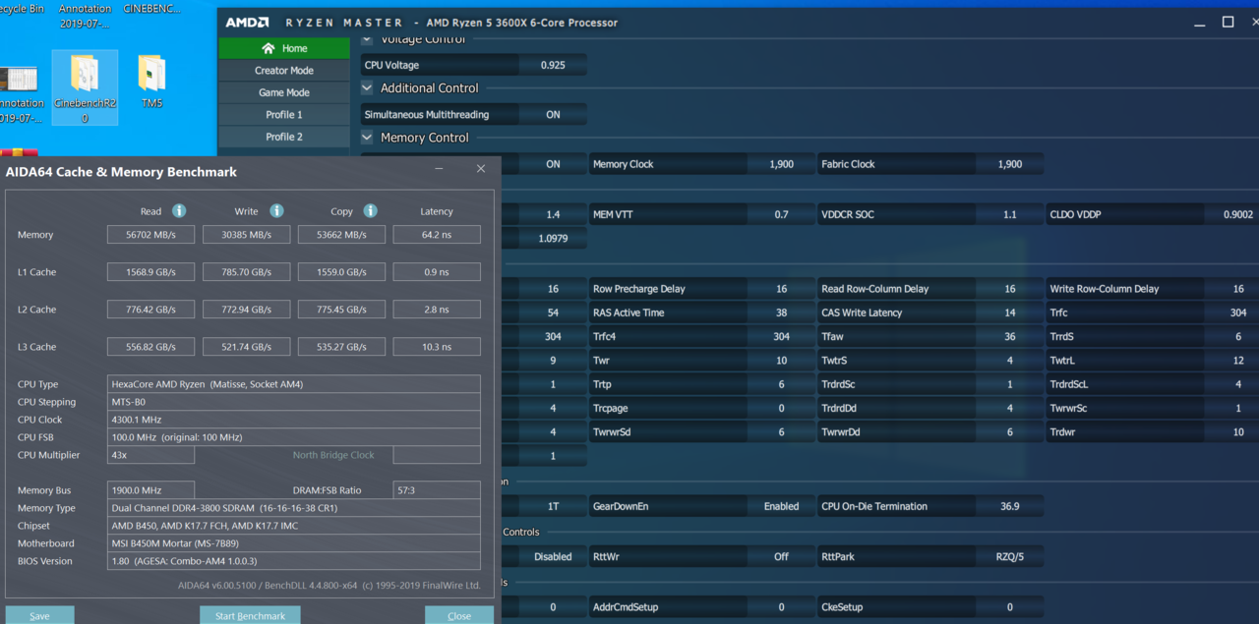Select the AddrCmdSetup value 0
This screenshot has width=1259, height=624.
pyautogui.click(x=781, y=607)
